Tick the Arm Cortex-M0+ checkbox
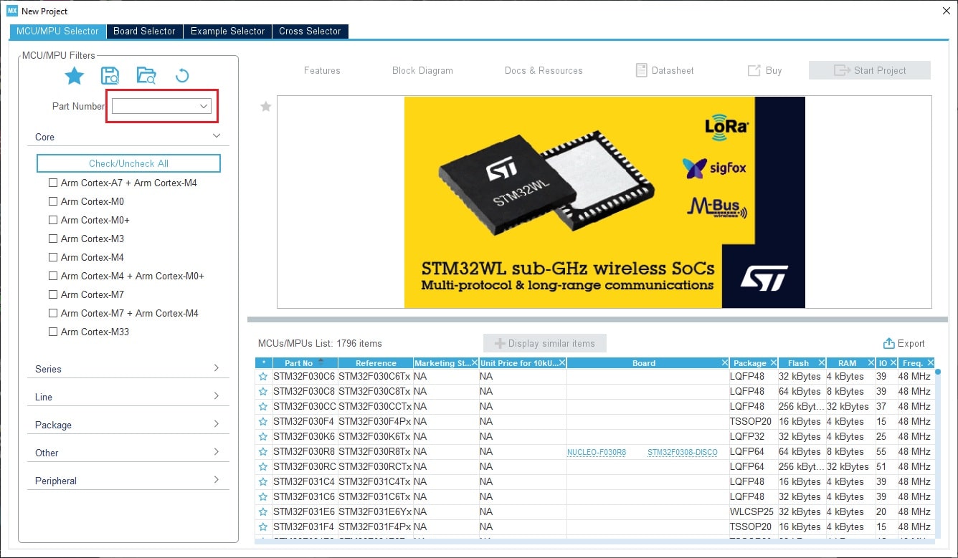The image size is (958, 558). click(x=53, y=220)
